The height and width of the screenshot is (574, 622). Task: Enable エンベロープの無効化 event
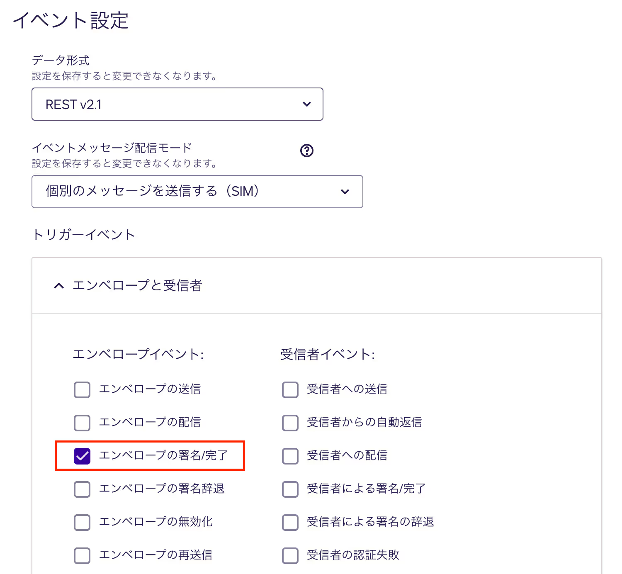(x=82, y=523)
